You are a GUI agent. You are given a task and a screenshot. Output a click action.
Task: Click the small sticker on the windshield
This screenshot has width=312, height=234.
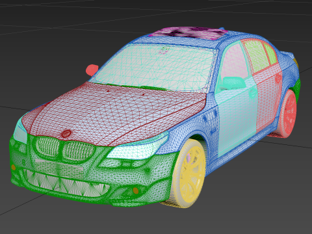click(164, 50)
